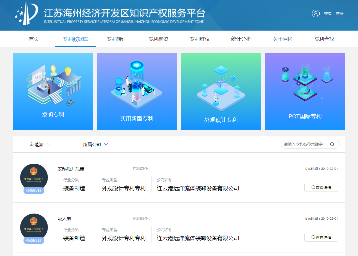Switch to the 专利转让 tab
The width and height of the screenshot is (358, 256).
(x=117, y=39)
